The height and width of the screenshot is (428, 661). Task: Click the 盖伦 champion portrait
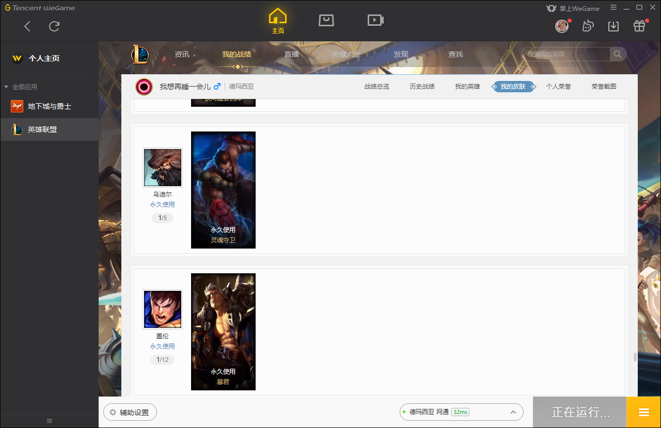(163, 309)
